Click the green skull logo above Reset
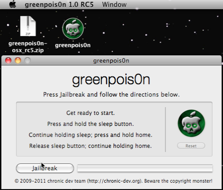The width and height of the screenshot is (223, 190). click(191, 123)
